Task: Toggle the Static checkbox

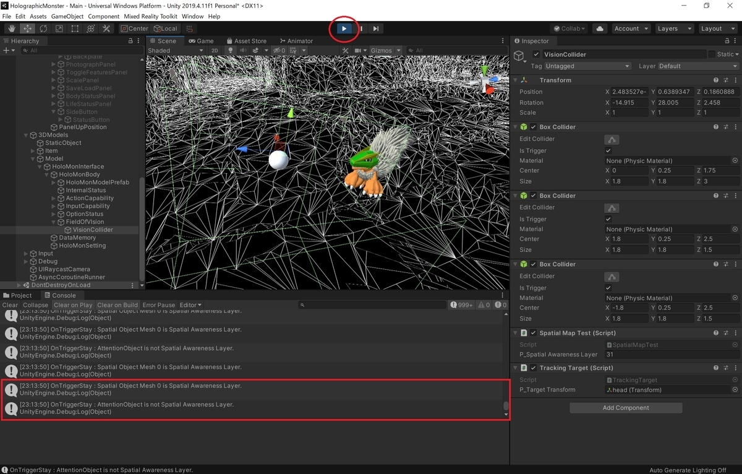Action: click(x=712, y=54)
